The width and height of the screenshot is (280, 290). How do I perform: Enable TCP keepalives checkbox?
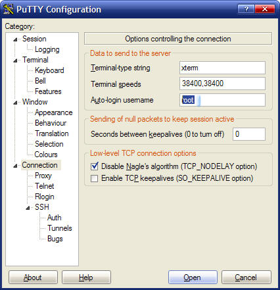pos(95,178)
